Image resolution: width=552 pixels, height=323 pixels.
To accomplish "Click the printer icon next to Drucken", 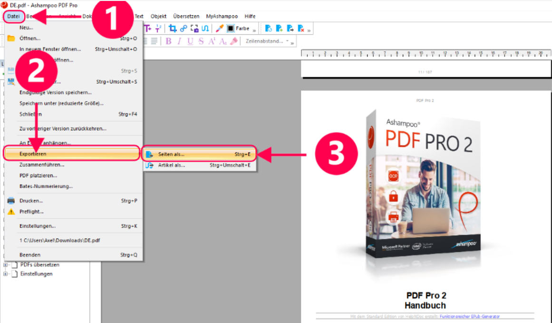I will point(11,200).
